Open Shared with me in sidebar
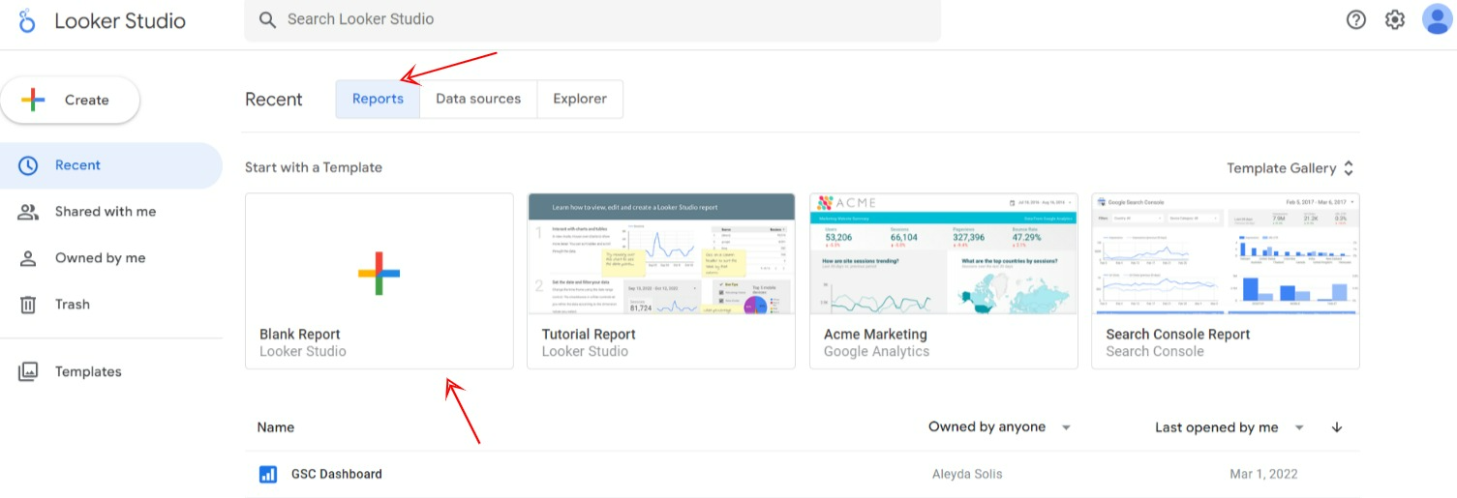1457x498 pixels. click(111, 212)
